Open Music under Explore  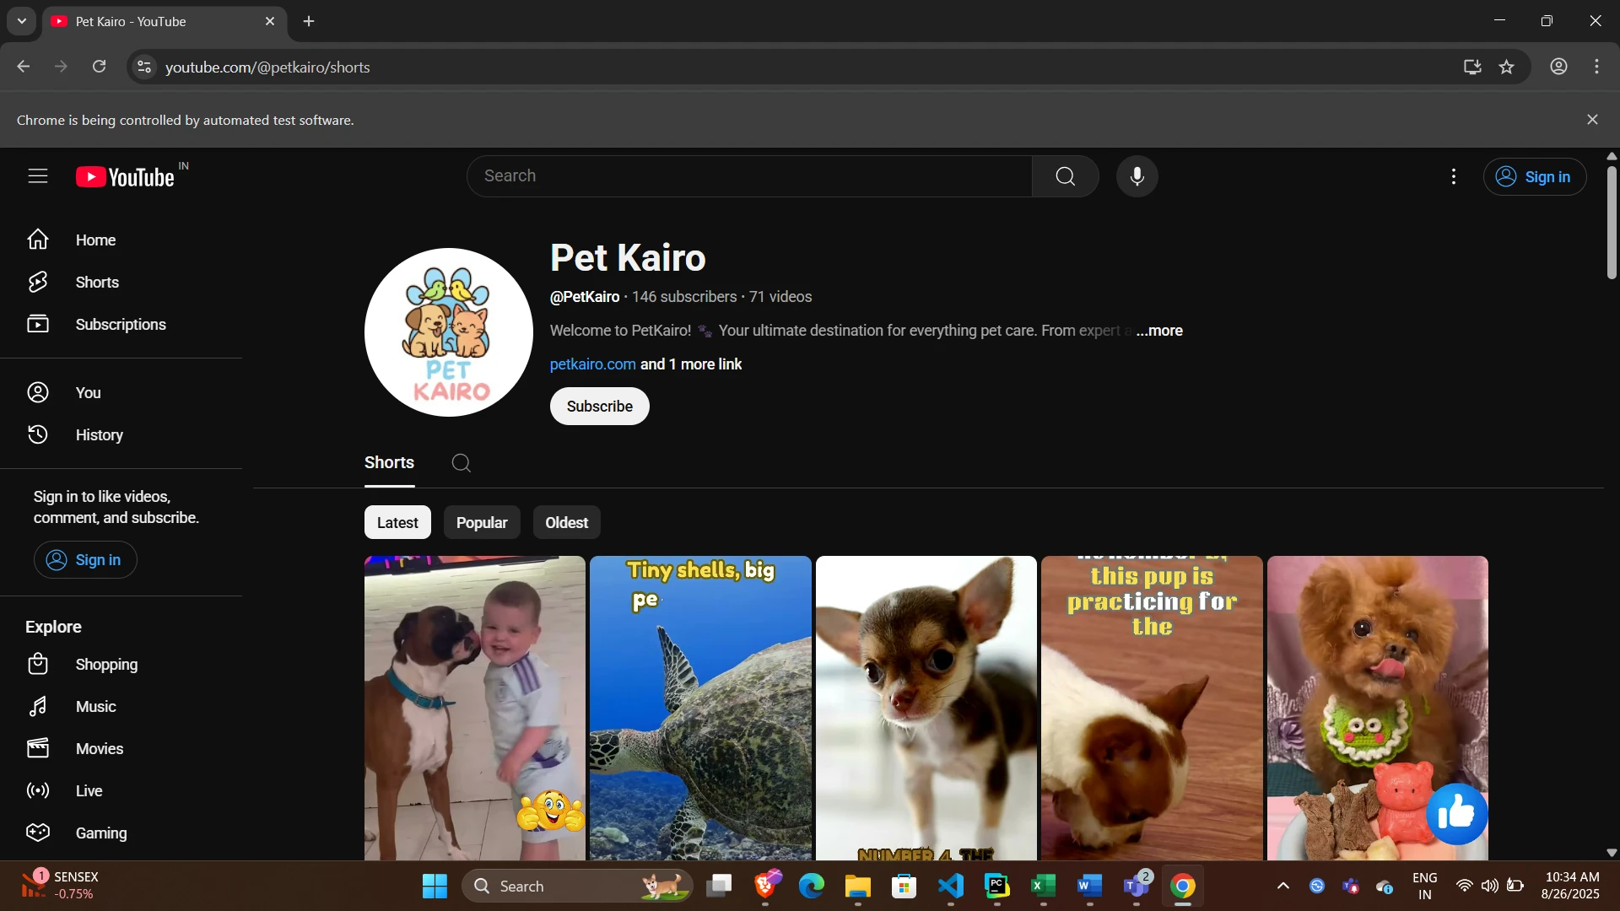[x=121, y=707]
